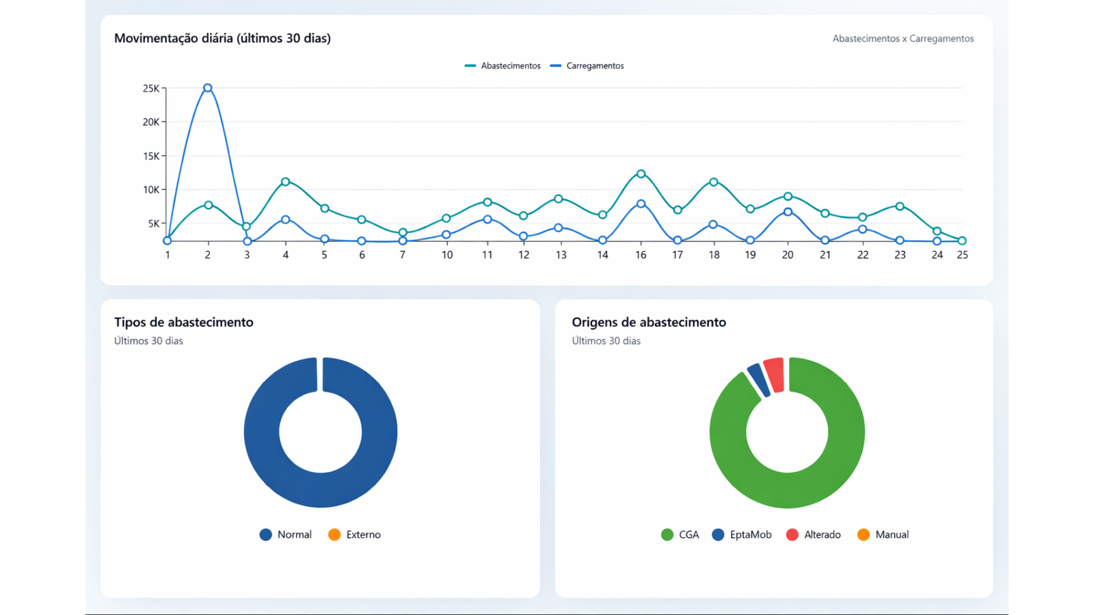Click the 'Origens de abastecimento' card title
This screenshot has height=615, width=1094.
(649, 322)
